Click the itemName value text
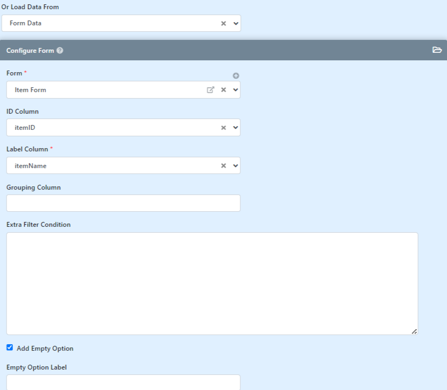The height and width of the screenshot is (390, 447). point(31,165)
